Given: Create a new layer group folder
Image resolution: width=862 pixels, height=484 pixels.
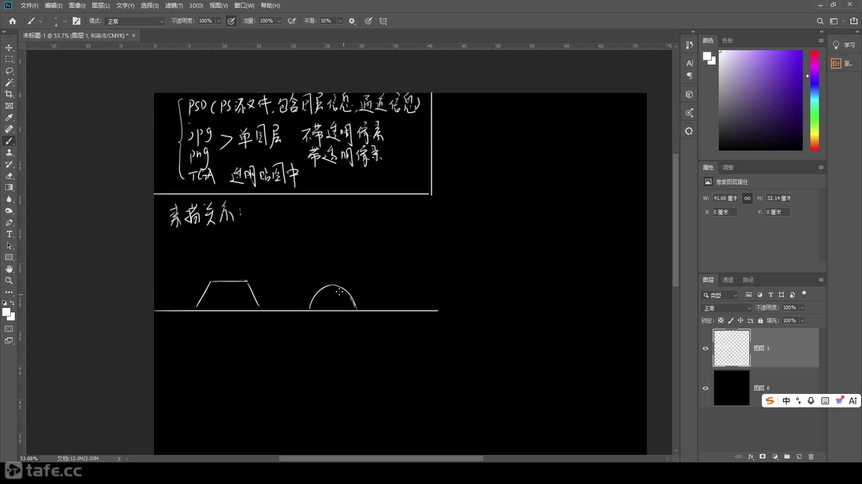Looking at the screenshot, I should tap(787, 457).
